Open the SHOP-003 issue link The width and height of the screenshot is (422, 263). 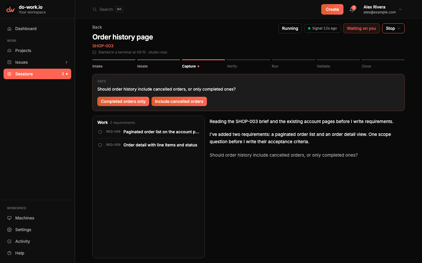pos(103,46)
